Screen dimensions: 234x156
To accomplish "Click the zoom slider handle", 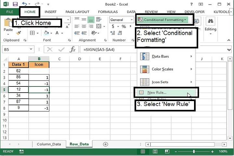I will point(194,151).
